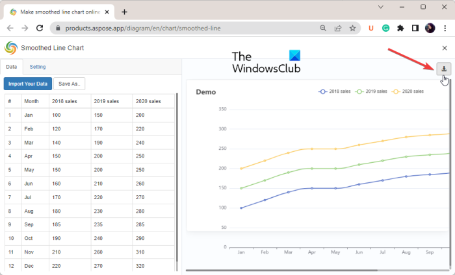455x275 pixels.
Task: Open Chrome three-dot menu
Action: point(445,28)
